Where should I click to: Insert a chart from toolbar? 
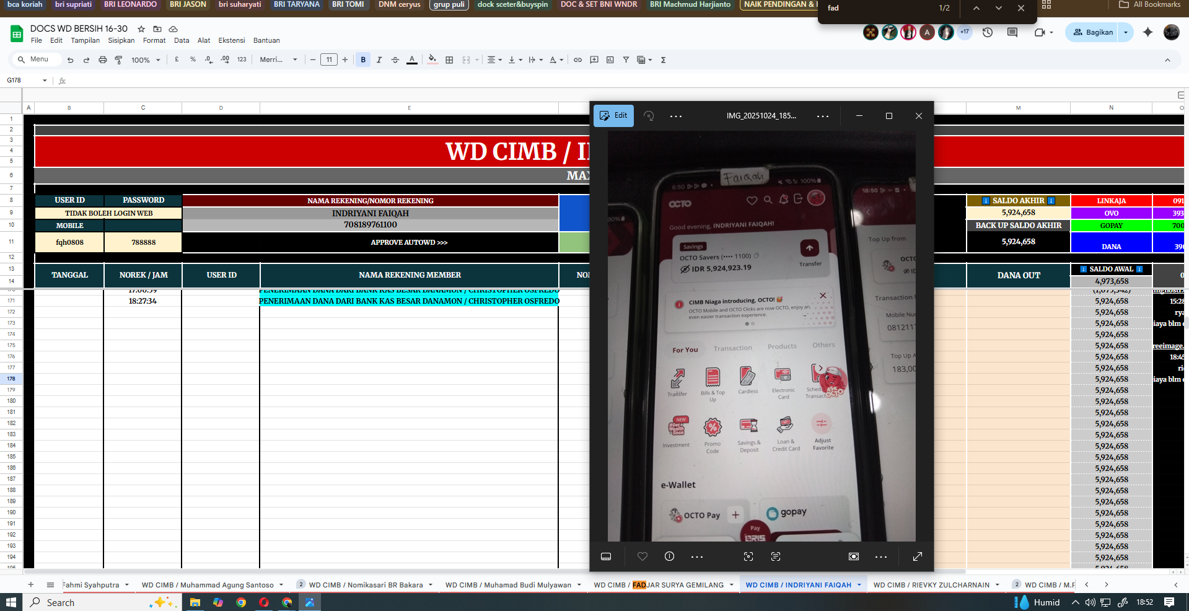pyautogui.click(x=610, y=60)
